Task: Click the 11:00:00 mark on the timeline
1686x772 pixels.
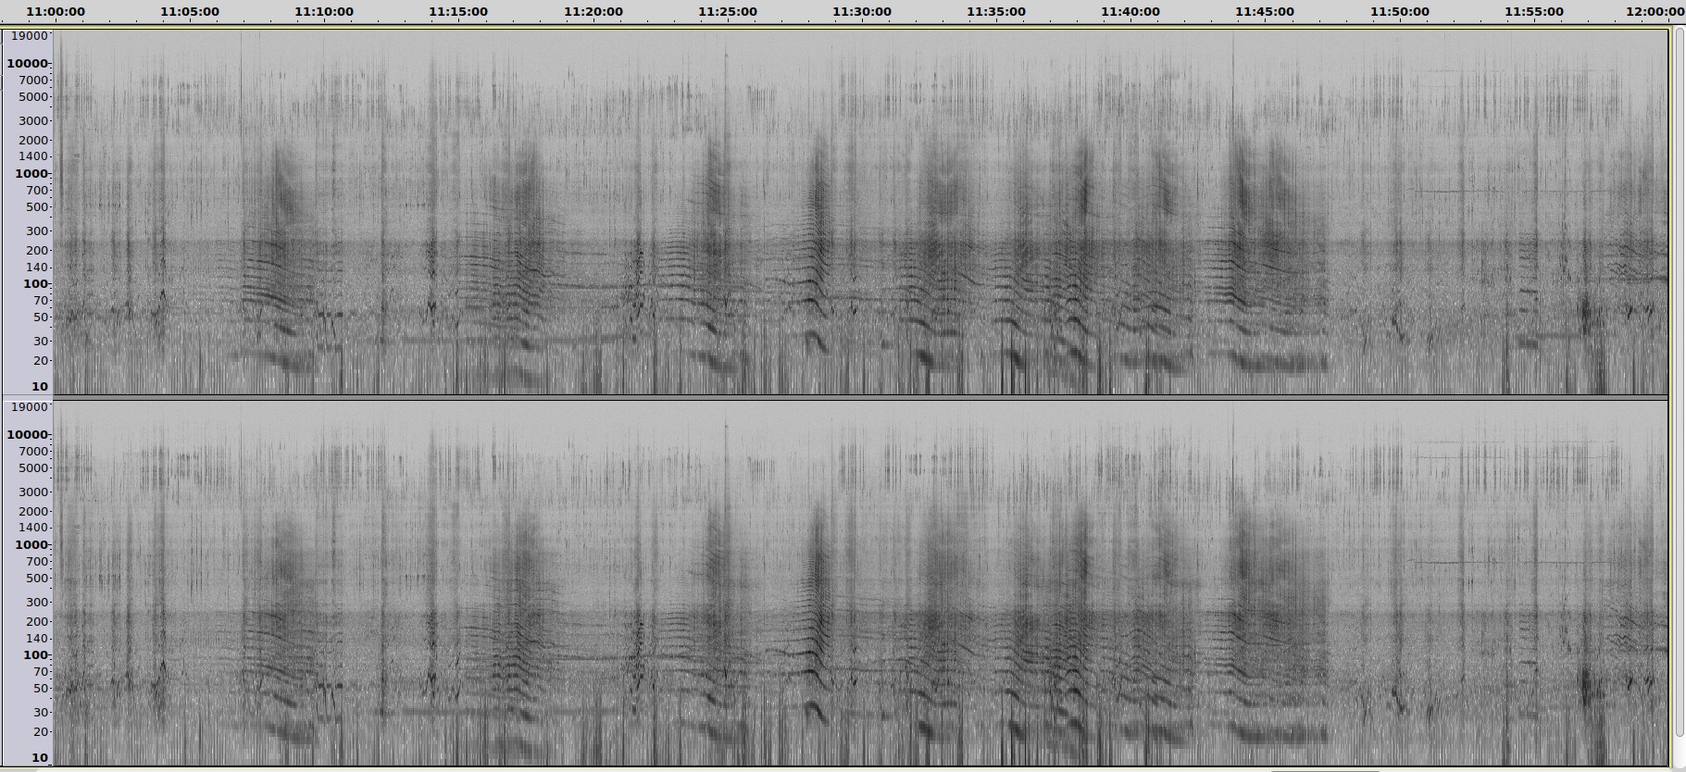Action: click(x=56, y=12)
